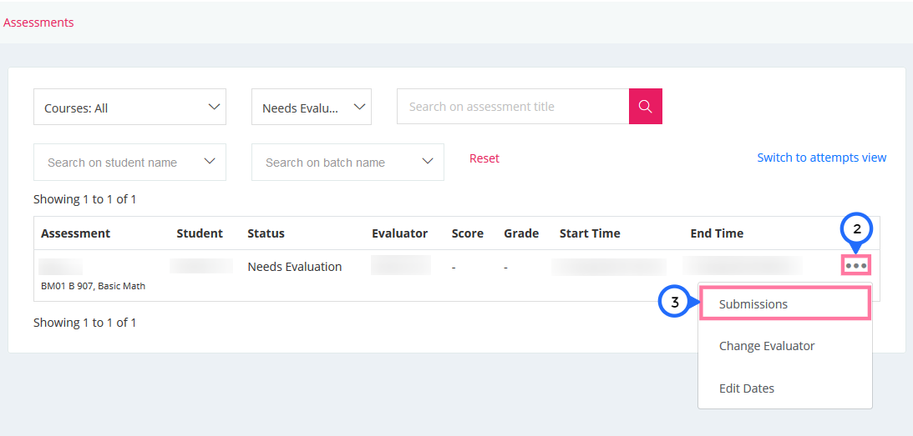The height and width of the screenshot is (436, 913).
Task: Click the Score column header
Action: [x=468, y=233]
